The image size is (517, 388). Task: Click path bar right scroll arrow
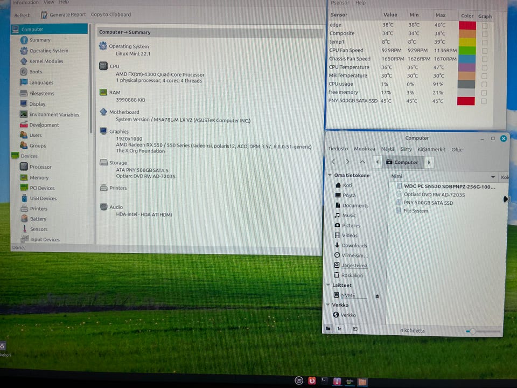point(429,162)
